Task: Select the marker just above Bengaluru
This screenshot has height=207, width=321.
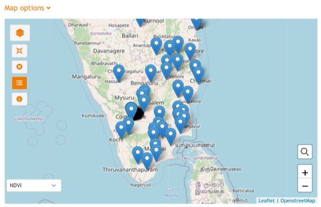Action: click(150, 73)
